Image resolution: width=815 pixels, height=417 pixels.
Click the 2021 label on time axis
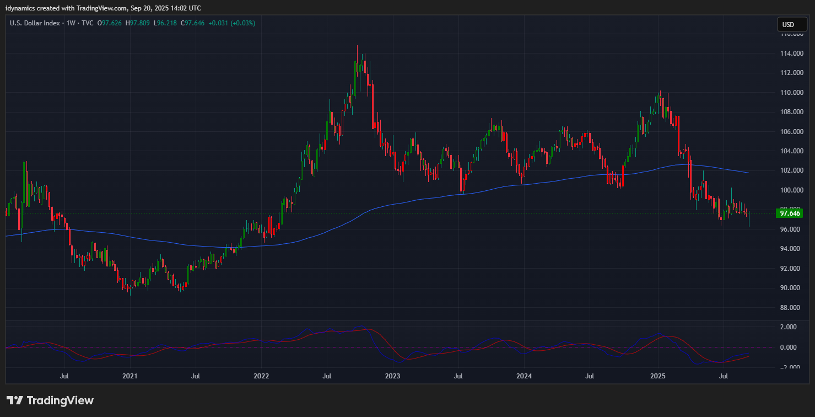[129, 376]
